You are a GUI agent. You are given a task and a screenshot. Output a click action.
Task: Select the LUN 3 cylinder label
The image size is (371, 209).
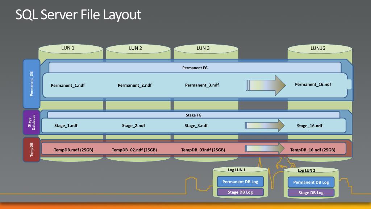point(203,48)
